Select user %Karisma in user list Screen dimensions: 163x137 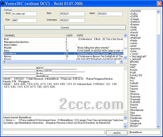pyautogui.click(x=134, y=94)
